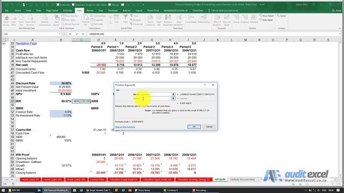Click Hide Detail in Outline group
This screenshot has height=193, width=344.
click(x=266, y=20)
